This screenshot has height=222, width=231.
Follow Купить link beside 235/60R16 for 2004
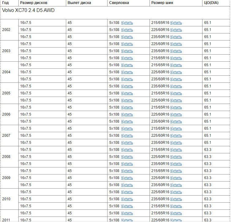pyautogui.click(x=176, y=79)
